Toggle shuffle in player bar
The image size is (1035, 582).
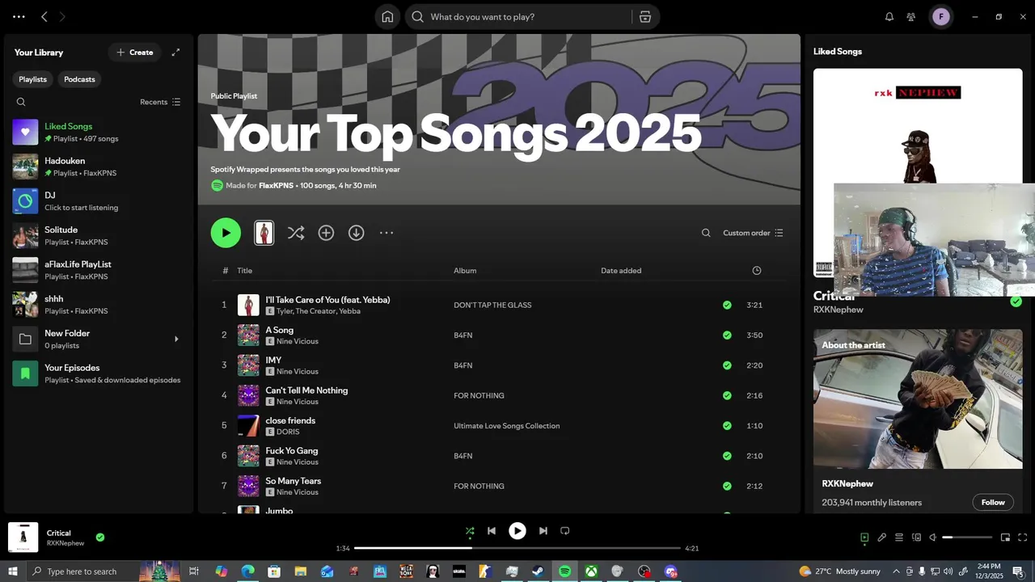click(470, 531)
